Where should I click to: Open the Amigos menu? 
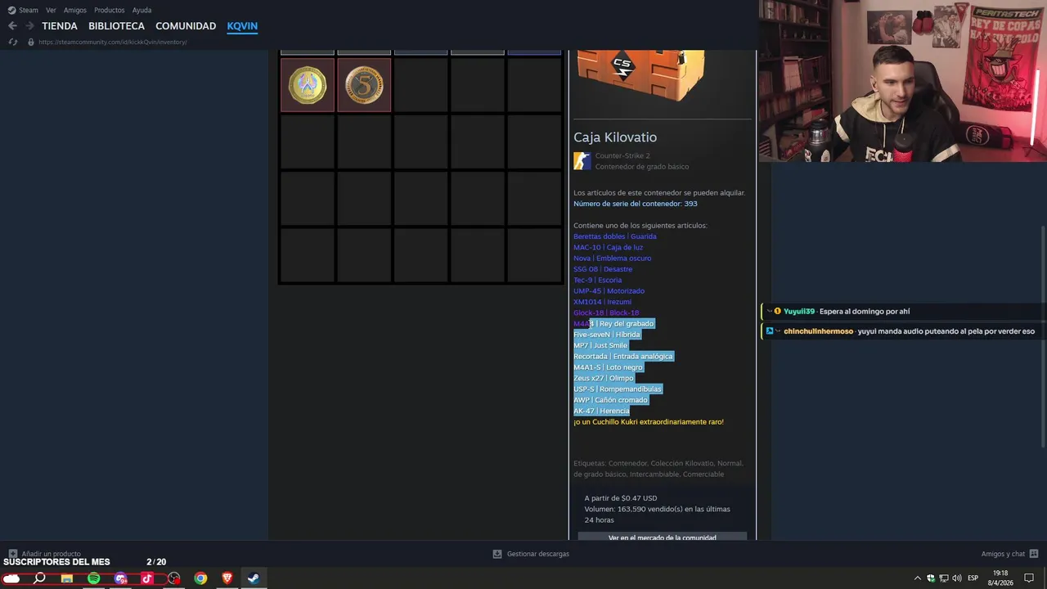(x=75, y=10)
